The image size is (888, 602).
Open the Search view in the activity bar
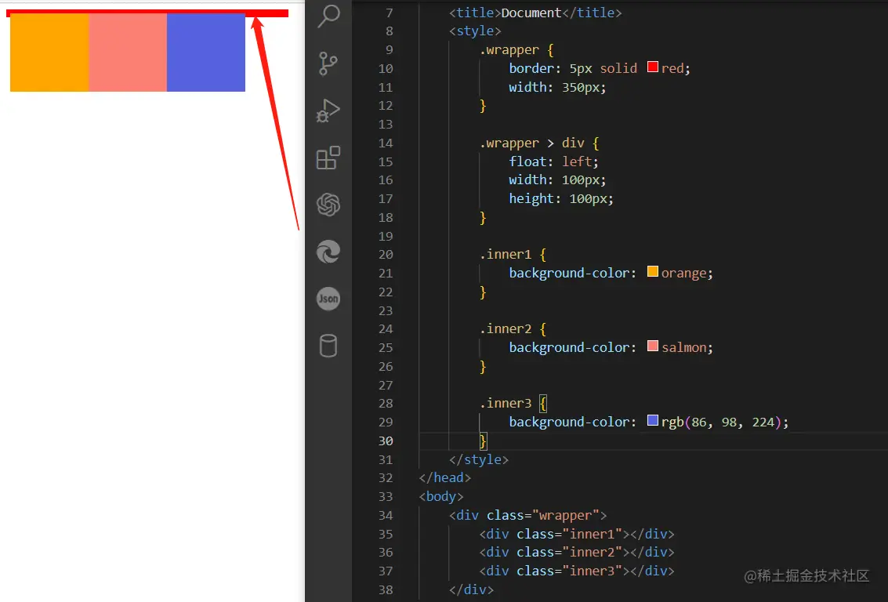pyautogui.click(x=328, y=16)
